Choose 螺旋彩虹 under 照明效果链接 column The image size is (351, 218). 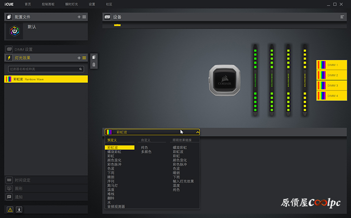(180, 147)
